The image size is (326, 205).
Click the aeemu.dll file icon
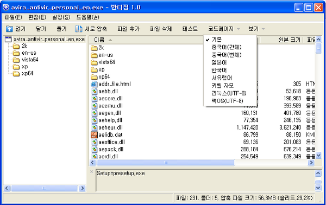95,106
